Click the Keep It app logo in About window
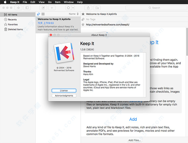The width and height of the screenshot is (188, 143). coord(64,52)
